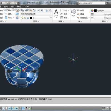Open the 线性 dimension dropdown arrow

coord(69,11)
